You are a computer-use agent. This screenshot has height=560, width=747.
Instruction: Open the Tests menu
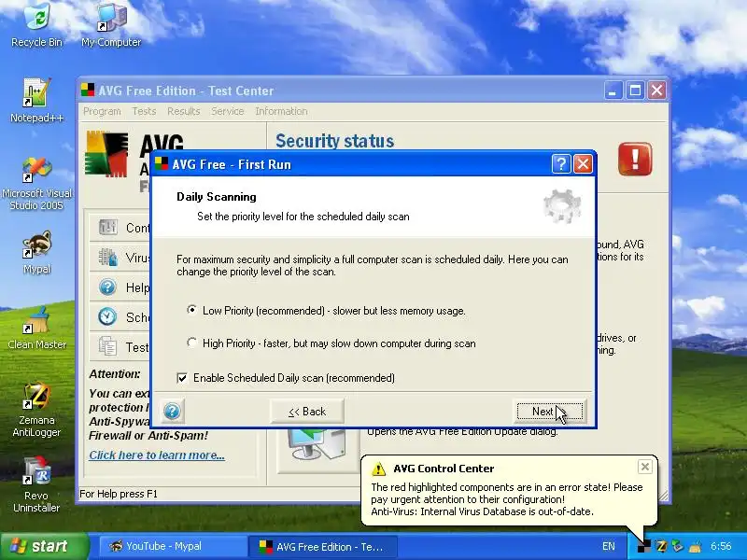click(x=144, y=111)
